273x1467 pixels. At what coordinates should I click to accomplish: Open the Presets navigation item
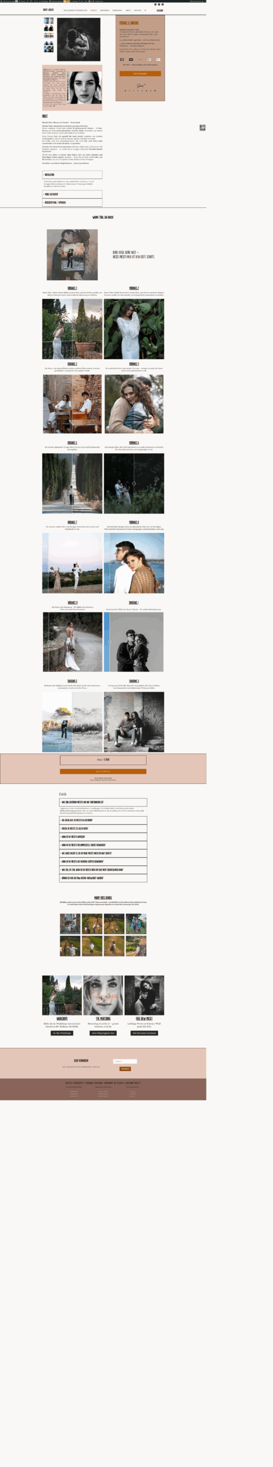pos(93,10)
